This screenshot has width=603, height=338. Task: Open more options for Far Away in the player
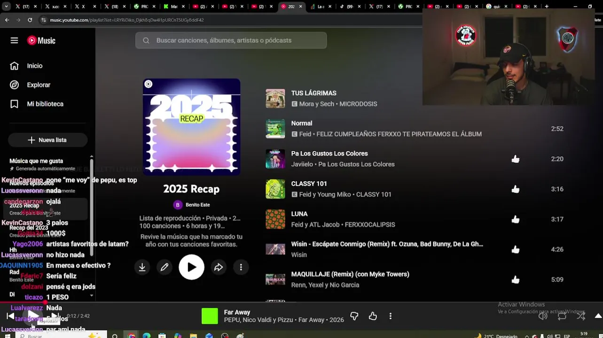(x=390, y=316)
